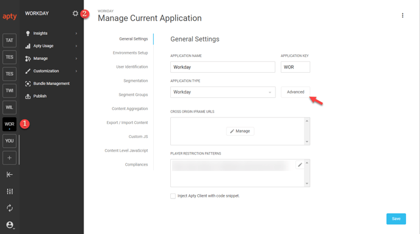
Task: Open Custom JS tab
Action: (138, 136)
